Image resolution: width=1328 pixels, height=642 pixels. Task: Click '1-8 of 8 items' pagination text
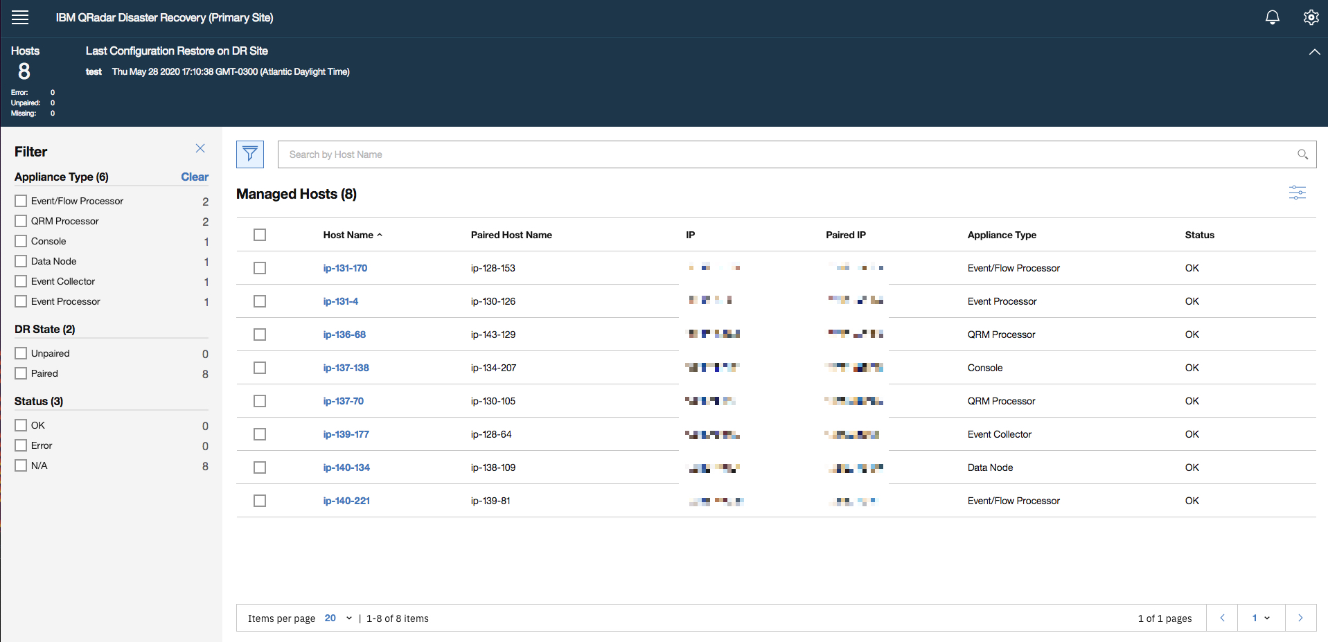point(398,618)
